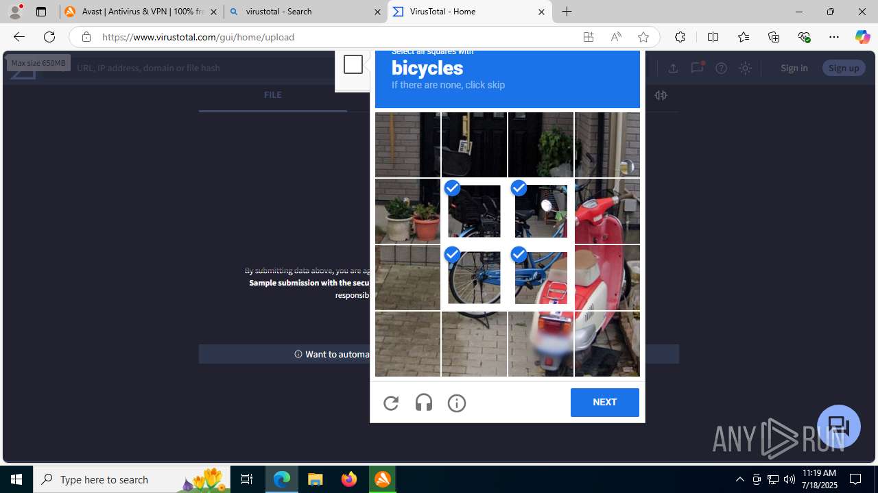This screenshot has width=878, height=493.
Task: Open Task View on the taskbar
Action: (247, 479)
